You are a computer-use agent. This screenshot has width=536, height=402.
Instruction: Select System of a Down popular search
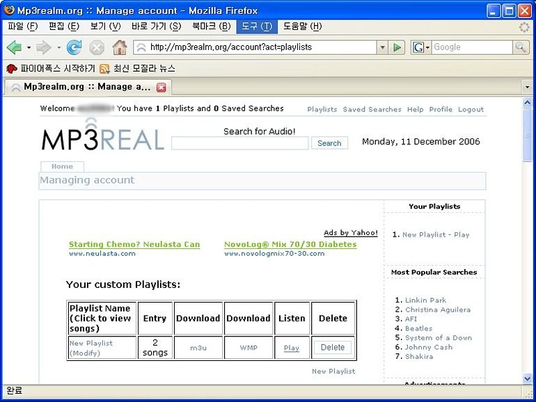pyautogui.click(x=439, y=338)
